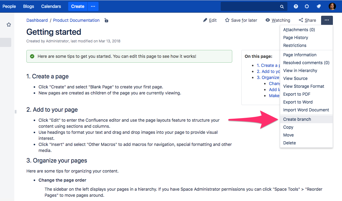
Task: Collapse the page actions ellipsis menu
Action: click(x=327, y=20)
